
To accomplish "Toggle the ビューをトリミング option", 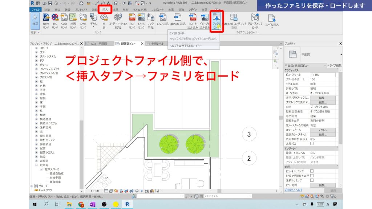I will [311, 172].
